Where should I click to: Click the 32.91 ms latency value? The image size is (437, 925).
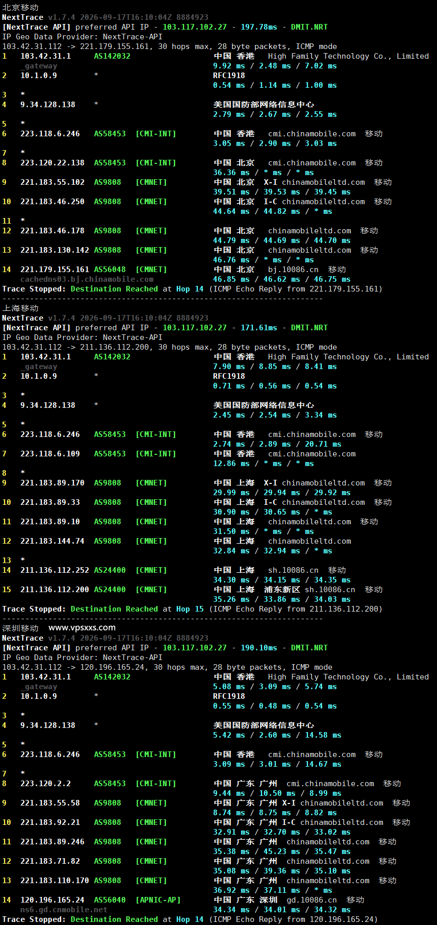tap(232, 832)
